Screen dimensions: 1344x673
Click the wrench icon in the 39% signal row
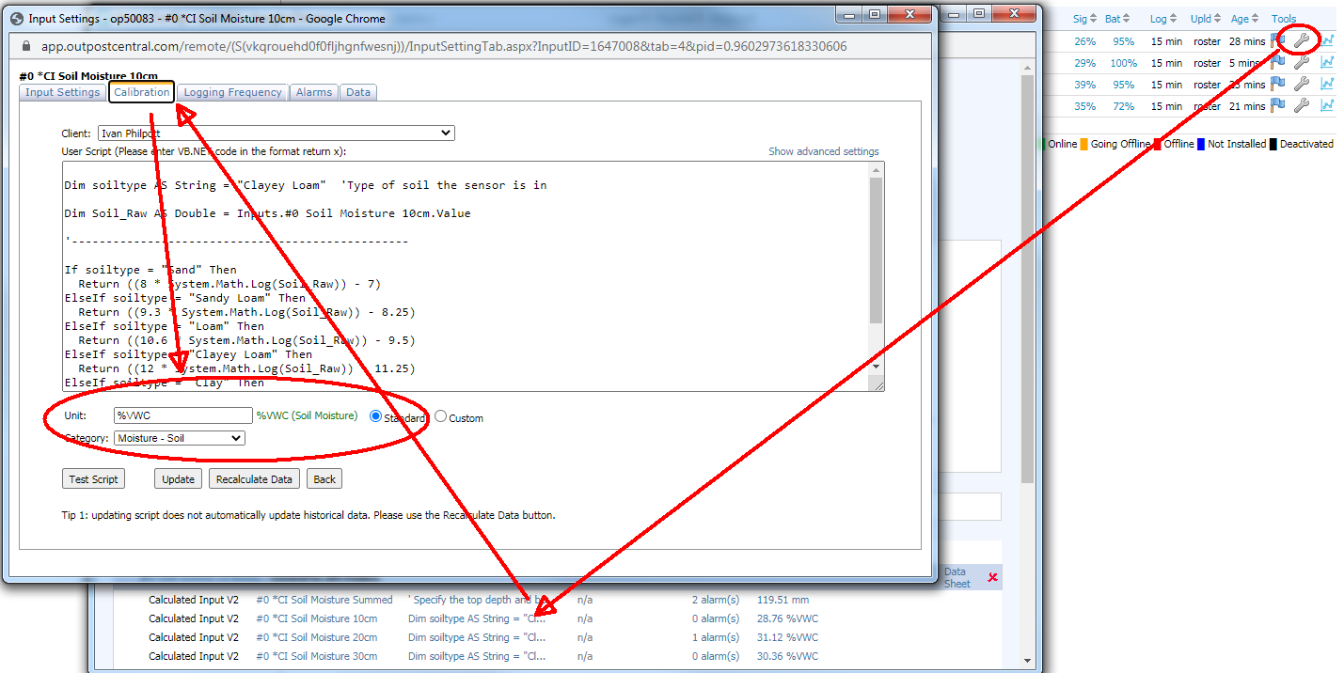coord(1302,84)
